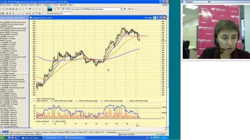
Task: Switch to Золото tab
Action: click(x=91, y=132)
